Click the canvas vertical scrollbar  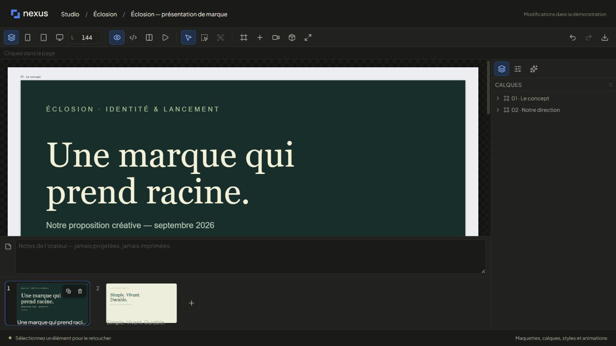tap(488, 87)
